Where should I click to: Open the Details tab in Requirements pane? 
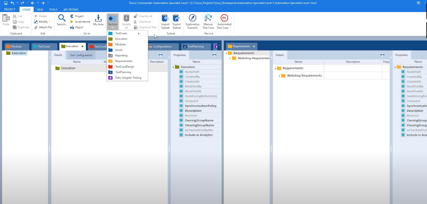280,55
